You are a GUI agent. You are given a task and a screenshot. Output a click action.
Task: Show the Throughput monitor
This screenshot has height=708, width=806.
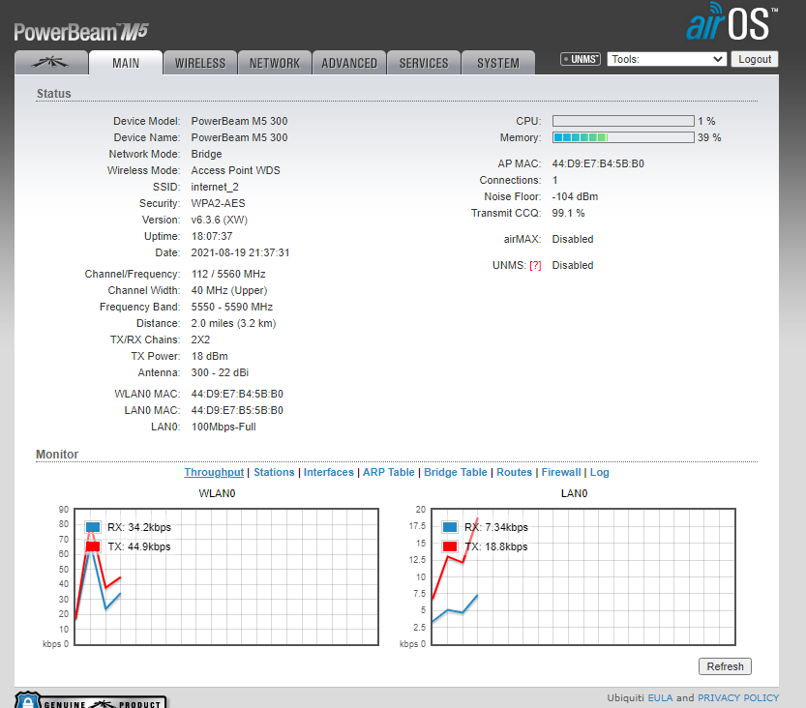[214, 472]
